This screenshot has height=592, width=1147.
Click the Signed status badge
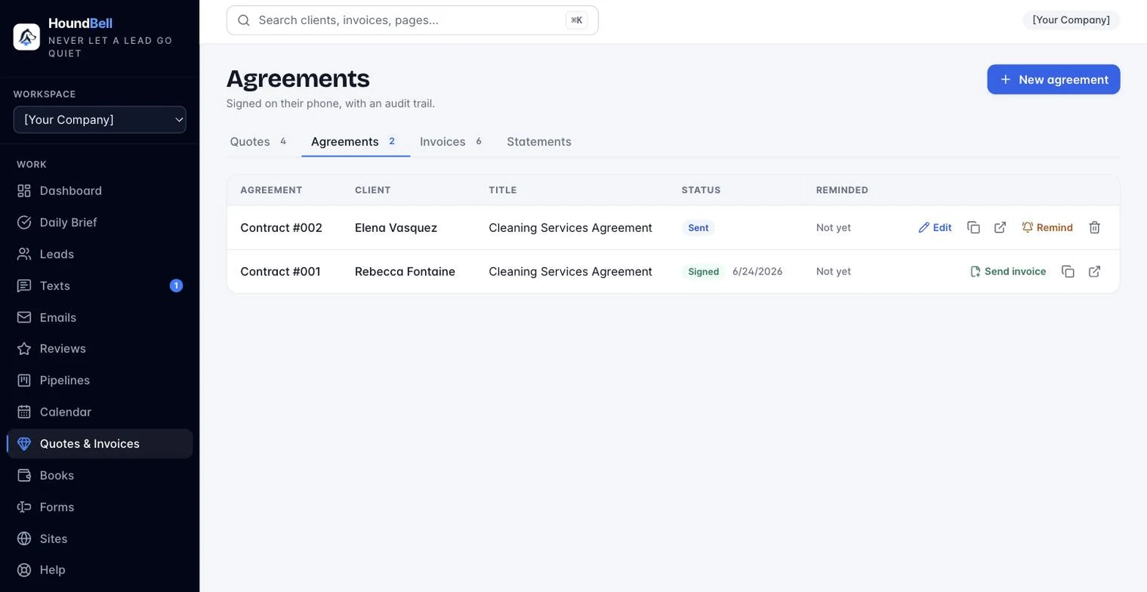click(704, 271)
